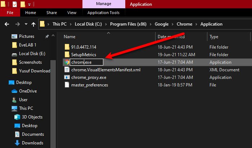252x148 pixels.
Task: Click Program Files (x86) breadcrumb
Action: [128, 24]
